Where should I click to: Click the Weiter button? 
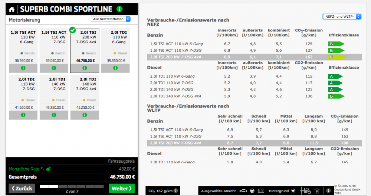pos(122,189)
